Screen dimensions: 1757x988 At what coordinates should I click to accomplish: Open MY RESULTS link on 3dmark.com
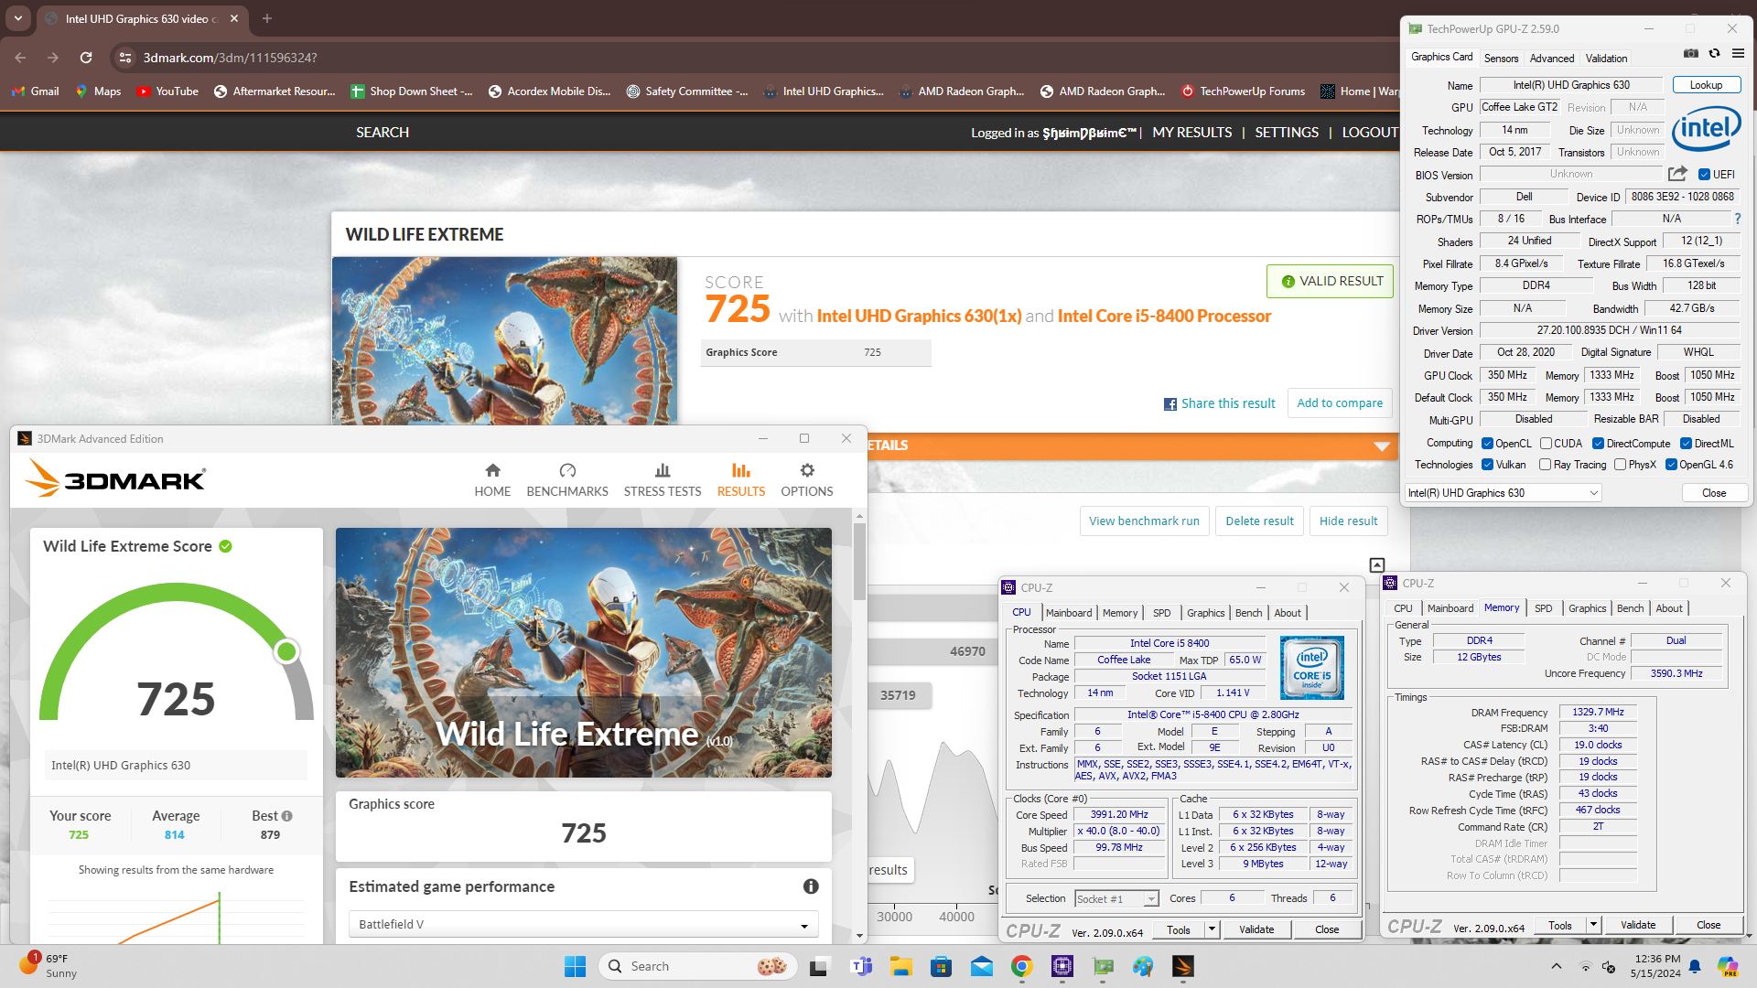pos(1191,133)
